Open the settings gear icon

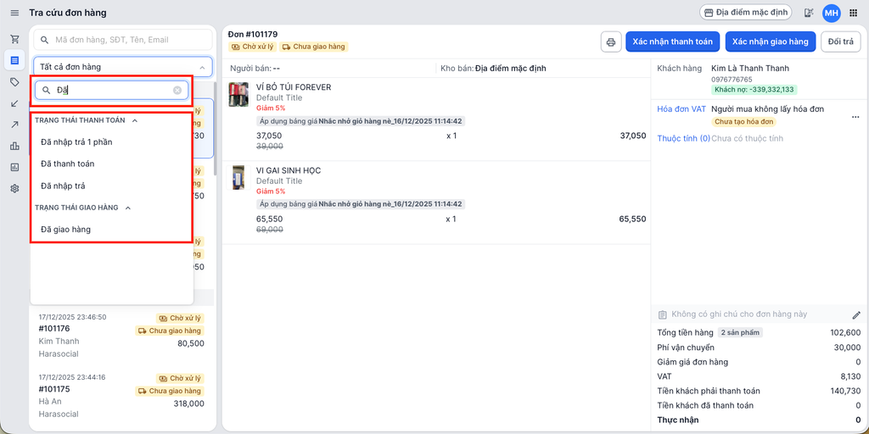coord(14,188)
